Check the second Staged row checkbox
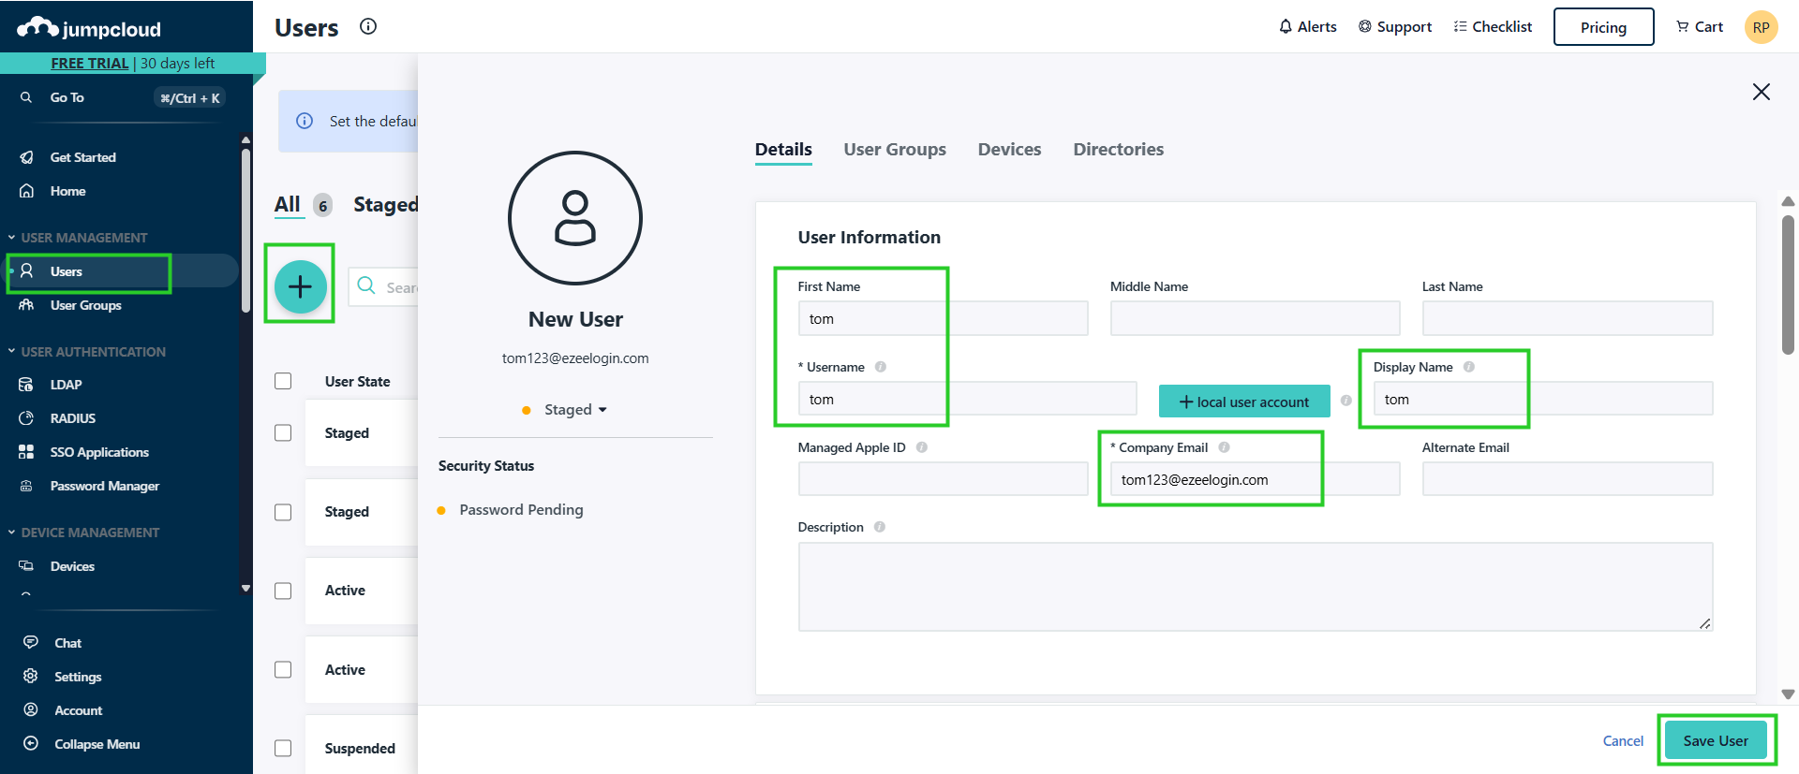 click(x=283, y=512)
